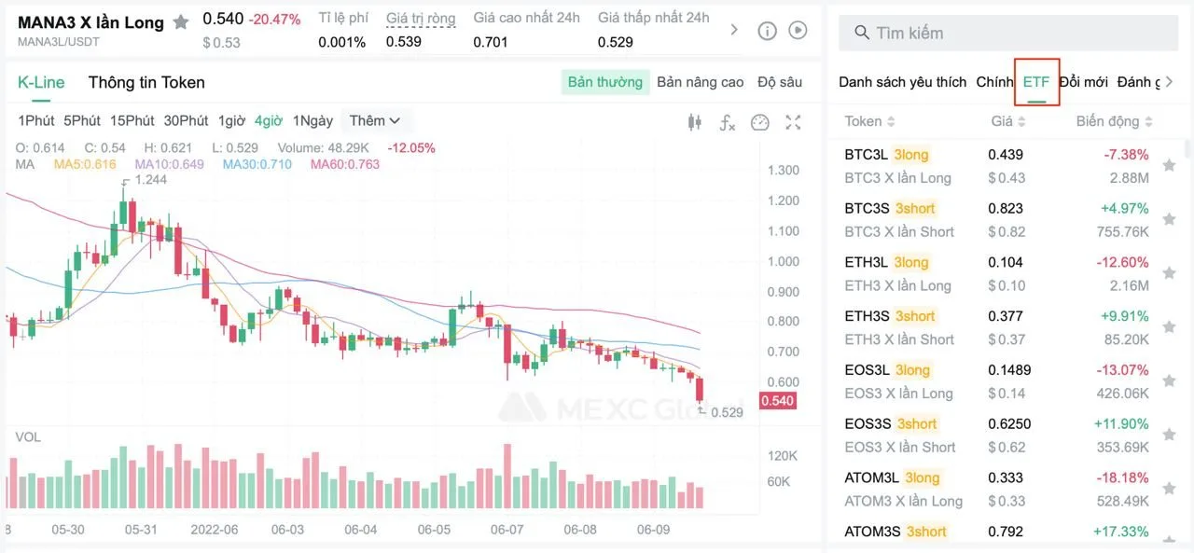Screen dimensions: 1194x553
Task: Open the Danh sách yêu thích tab
Action: (902, 82)
